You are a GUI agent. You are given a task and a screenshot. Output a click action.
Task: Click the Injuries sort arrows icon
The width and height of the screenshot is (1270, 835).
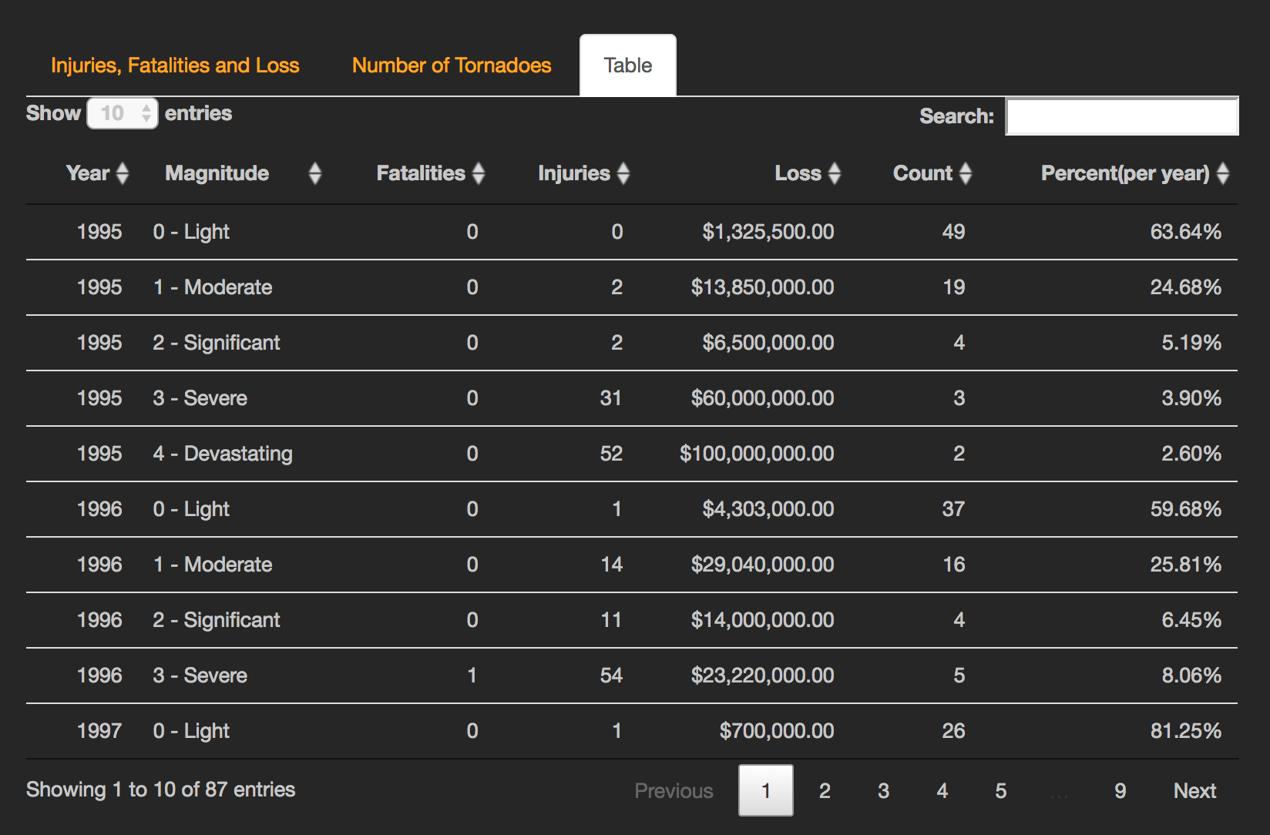point(623,173)
